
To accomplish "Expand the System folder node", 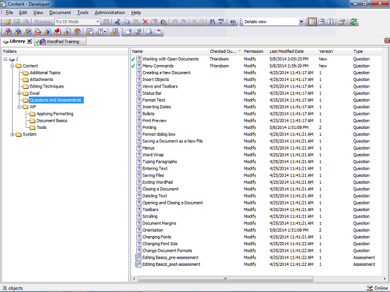I will click(x=12, y=134).
